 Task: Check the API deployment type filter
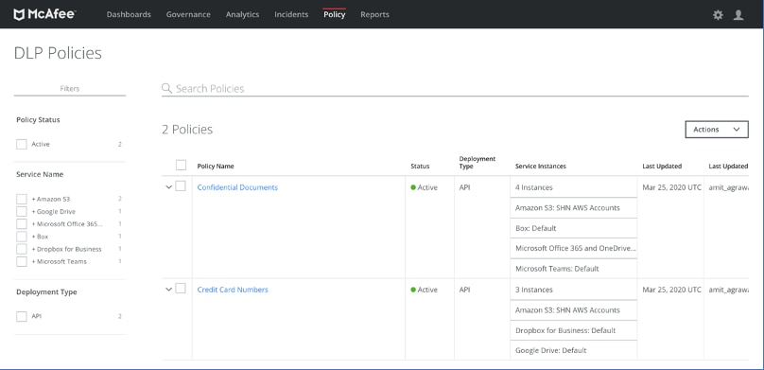point(22,316)
